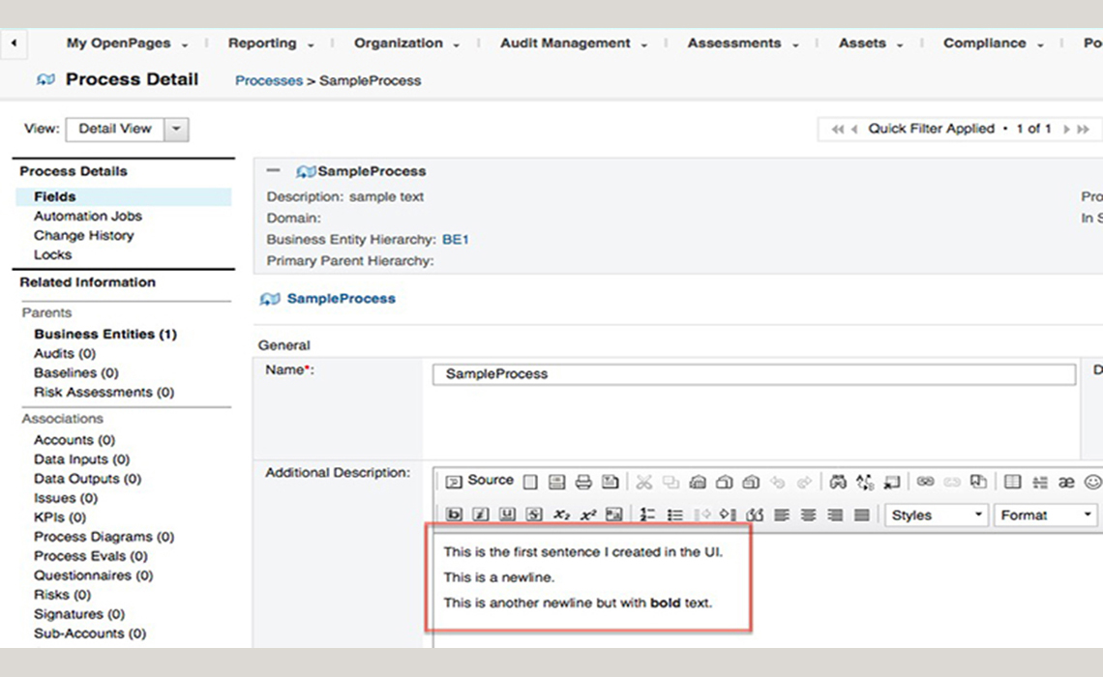Screen dimensions: 1103x677
Task: Open the Format dropdown
Action: (x=1046, y=515)
